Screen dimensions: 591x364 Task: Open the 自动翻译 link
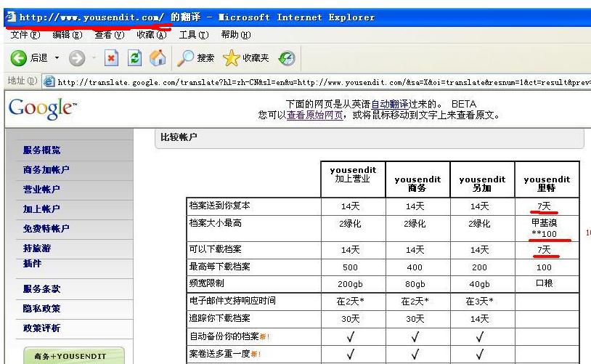[x=389, y=104]
